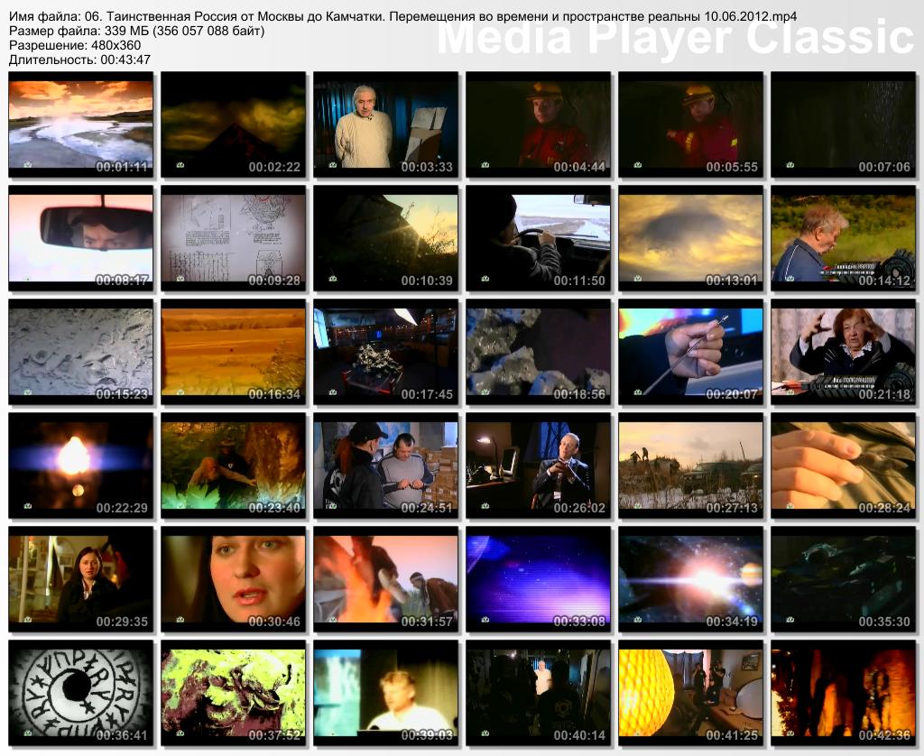
Task: Click the museum display thumbnail at 00:17:45
Action: (385, 353)
